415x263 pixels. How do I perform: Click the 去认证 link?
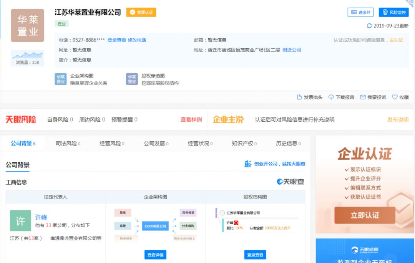pos(396,40)
